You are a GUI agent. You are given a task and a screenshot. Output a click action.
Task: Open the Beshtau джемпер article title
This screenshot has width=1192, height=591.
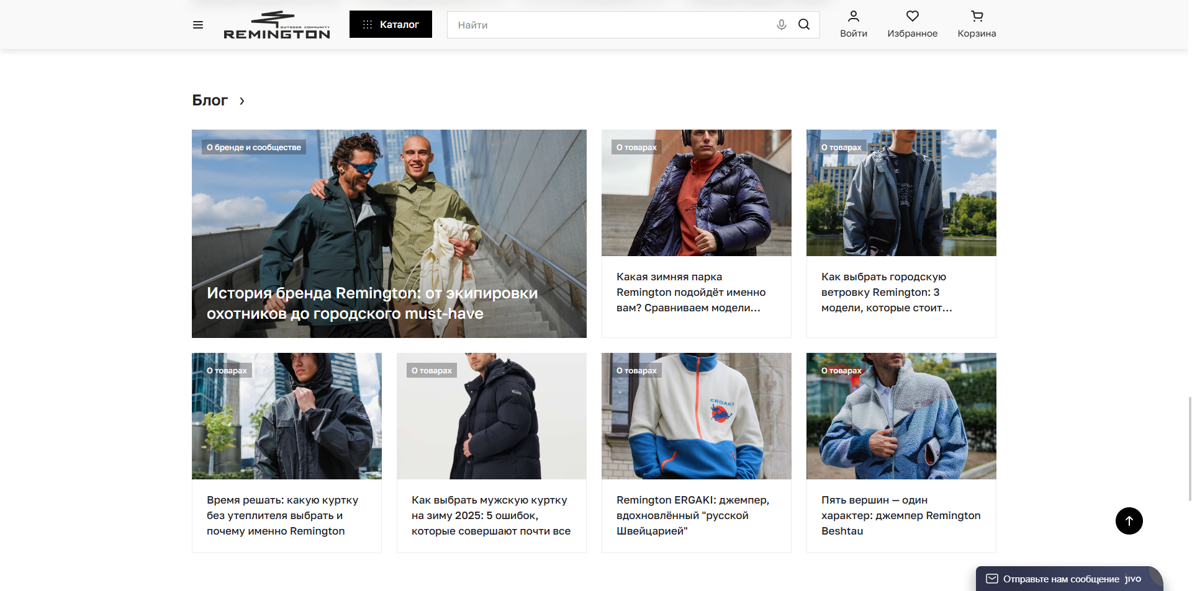pos(900,515)
